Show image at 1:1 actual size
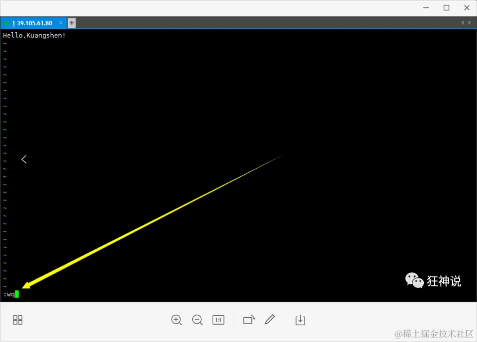Image resolution: width=477 pixels, height=342 pixels. tap(218, 320)
